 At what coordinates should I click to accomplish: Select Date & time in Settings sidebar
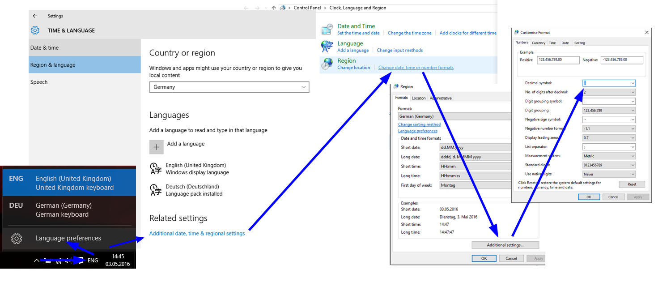pos(85,47)
